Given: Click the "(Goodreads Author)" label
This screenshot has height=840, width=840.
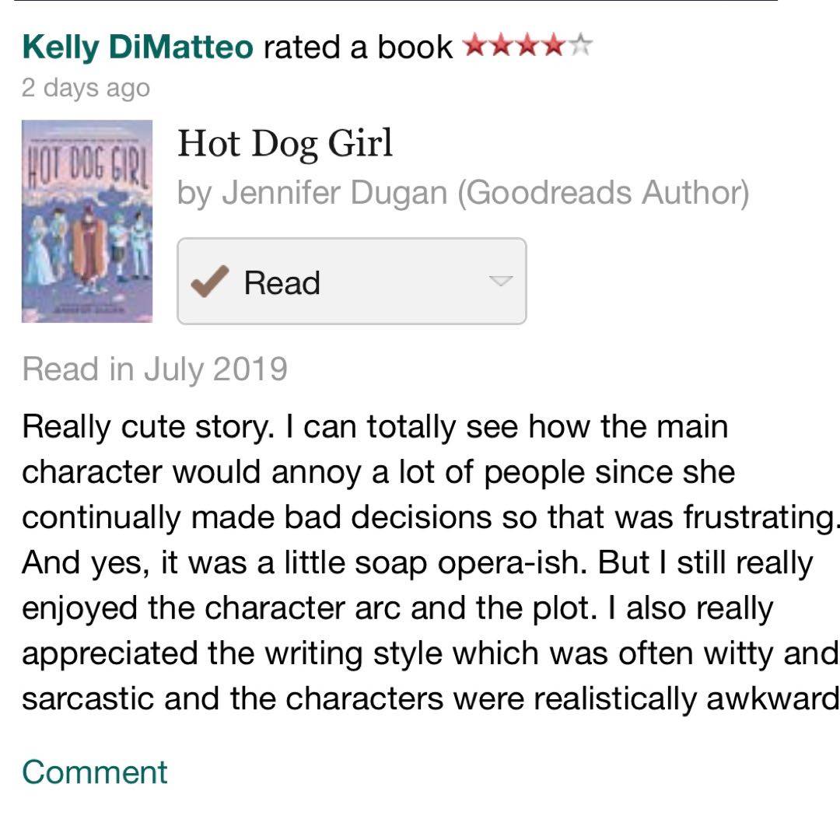Looking at the screenshot, I should tap(604, 193).
